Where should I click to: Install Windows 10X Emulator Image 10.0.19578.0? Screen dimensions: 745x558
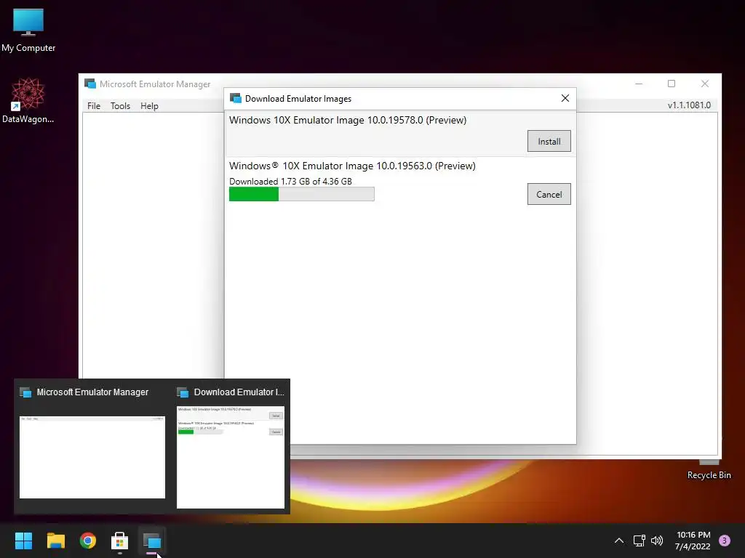(549, 142)
